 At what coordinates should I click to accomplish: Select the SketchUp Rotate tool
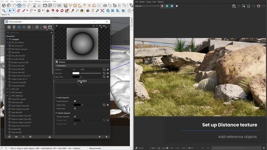(x=62, y=11)
